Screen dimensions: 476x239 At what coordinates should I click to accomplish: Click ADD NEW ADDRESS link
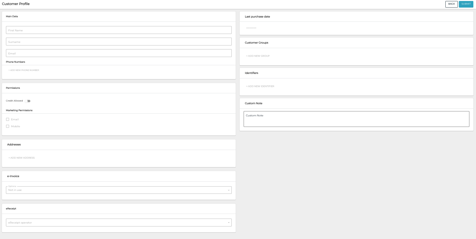pyautogui.click(x=21, y=158)
